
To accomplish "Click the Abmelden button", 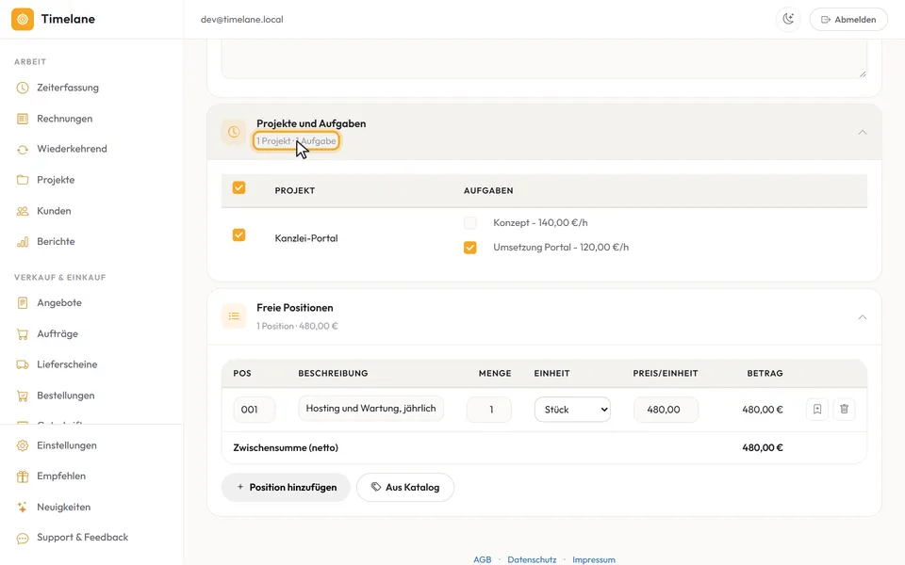I will tap(848, 19).
